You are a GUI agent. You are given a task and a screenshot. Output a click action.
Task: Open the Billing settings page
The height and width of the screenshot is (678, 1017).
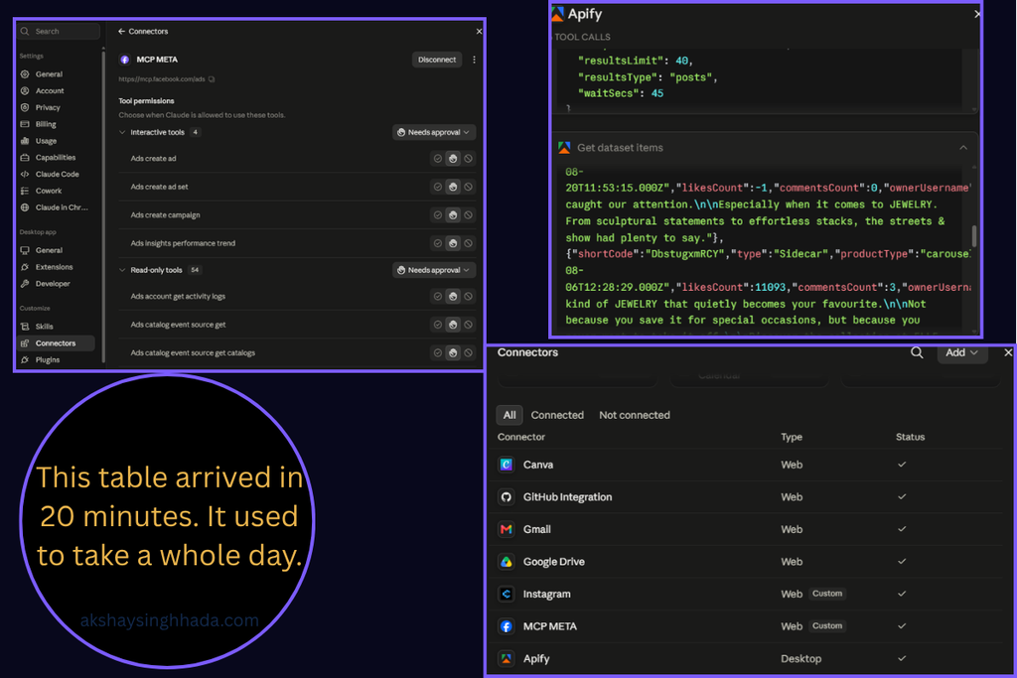tap(46, 124)
